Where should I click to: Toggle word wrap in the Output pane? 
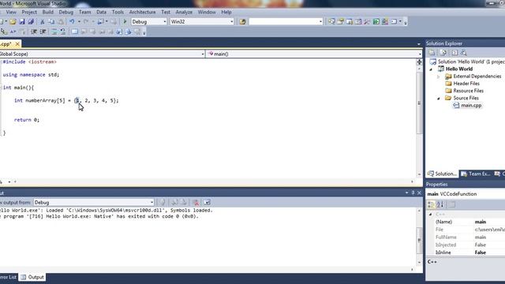207,202
